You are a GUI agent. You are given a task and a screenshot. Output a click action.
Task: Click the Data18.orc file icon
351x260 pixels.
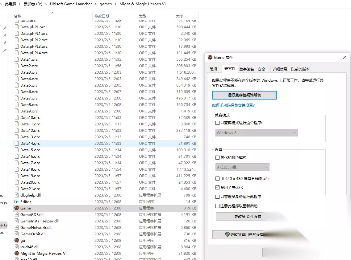(x=17, y=169)
